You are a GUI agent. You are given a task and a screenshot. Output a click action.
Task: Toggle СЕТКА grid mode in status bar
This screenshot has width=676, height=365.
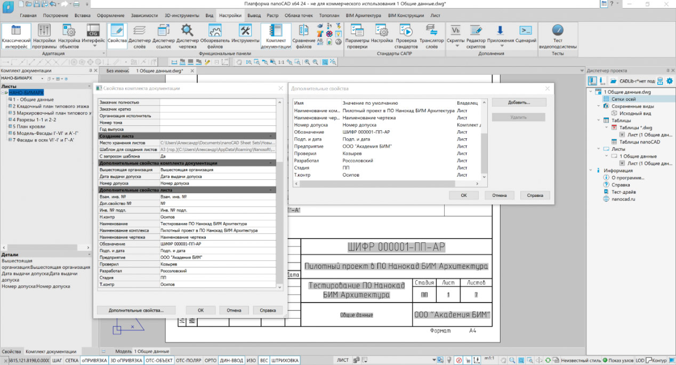72,361
